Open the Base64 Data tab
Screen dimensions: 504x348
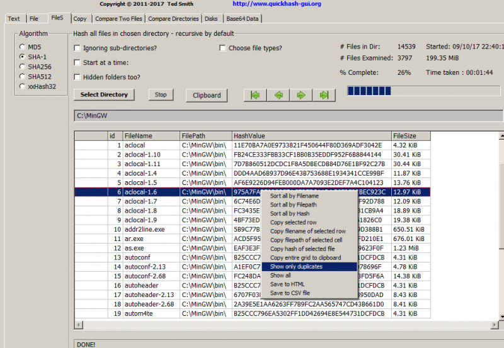243,19
